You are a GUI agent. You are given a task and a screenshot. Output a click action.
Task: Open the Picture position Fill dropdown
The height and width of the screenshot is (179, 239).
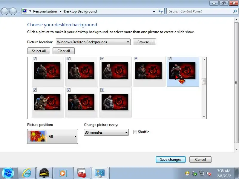pyautogui.click(x=53, y=136)
